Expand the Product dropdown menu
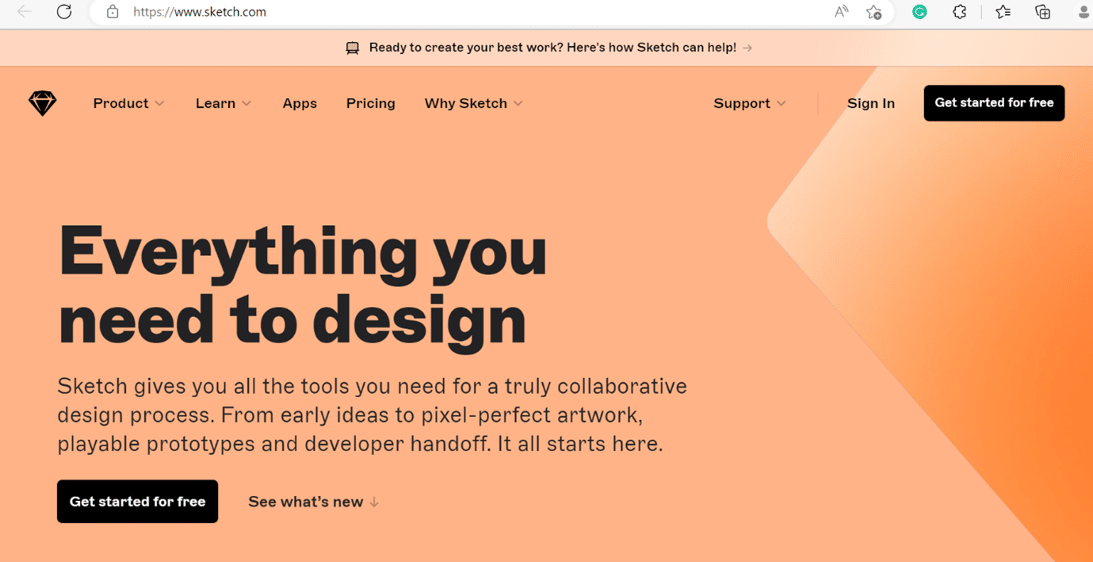This screenshot has height=562, width=1093. point(128,103)
